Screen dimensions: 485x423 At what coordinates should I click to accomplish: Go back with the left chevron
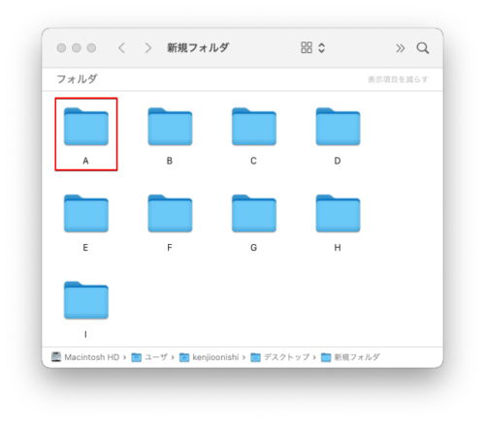[x=121, y=48]
